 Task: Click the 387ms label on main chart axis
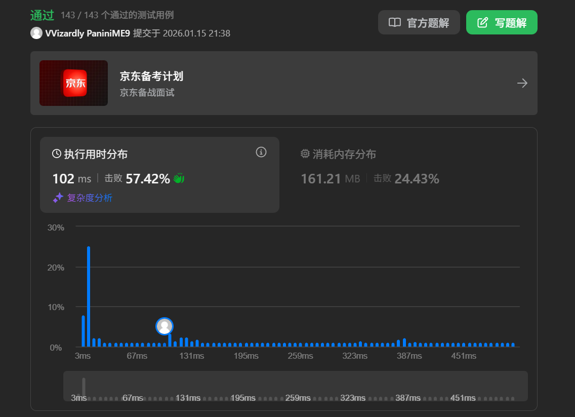click(x=409, y=356)
